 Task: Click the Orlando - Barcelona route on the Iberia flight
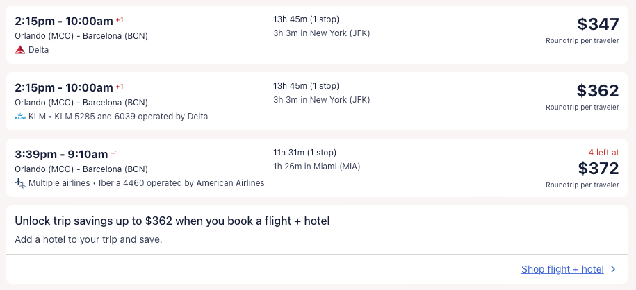[81, 169]
